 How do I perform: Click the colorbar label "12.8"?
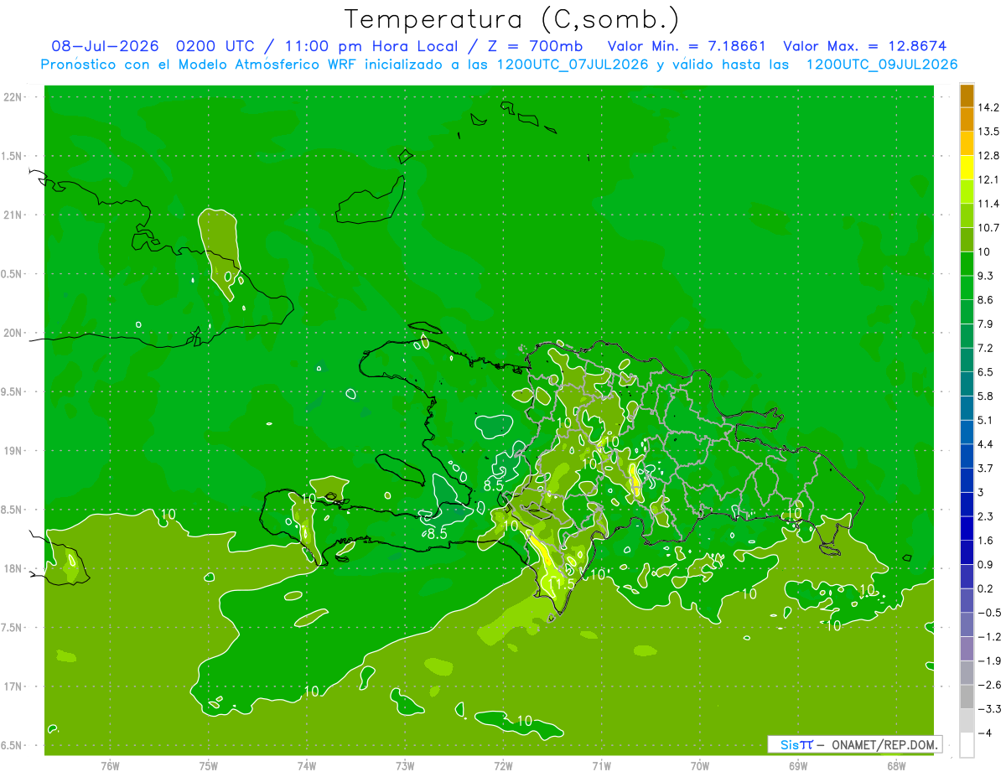pos(990,155)
